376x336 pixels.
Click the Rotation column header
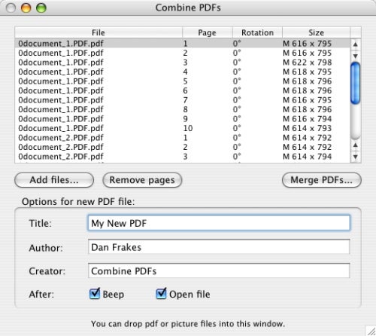pyautogui.click(x=257, y=32)
